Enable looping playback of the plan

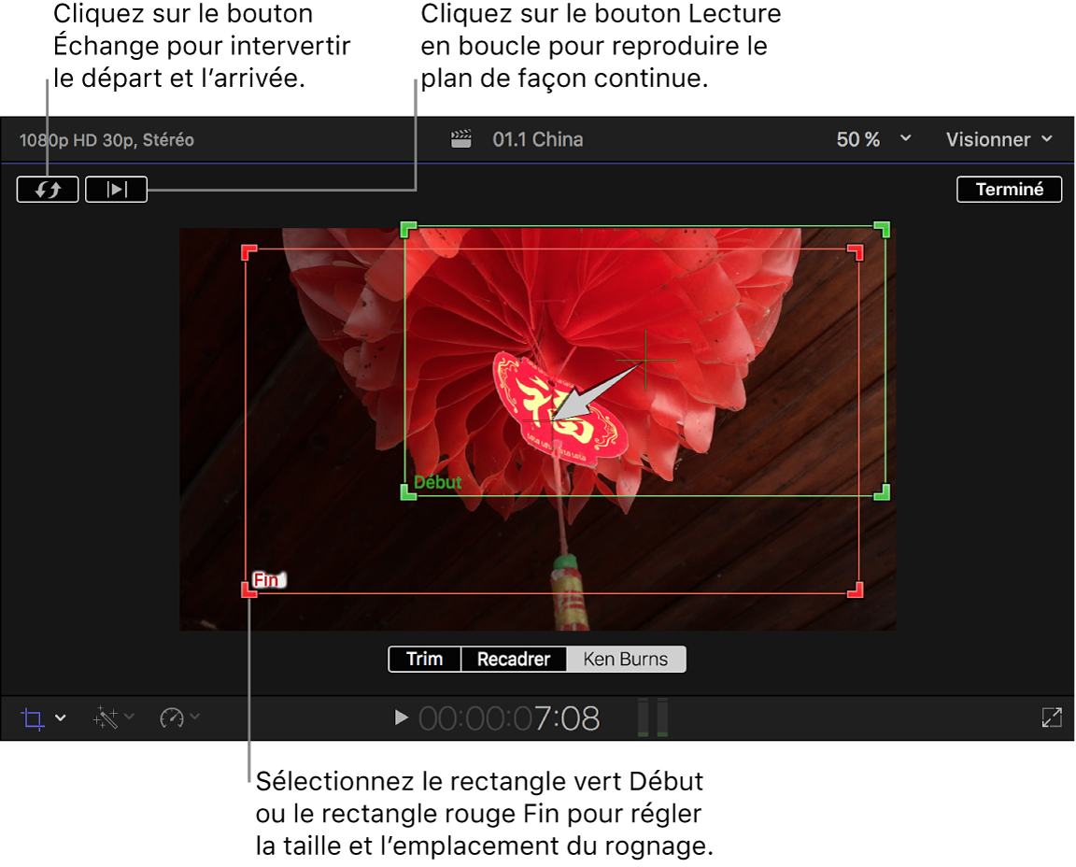(116, 189)
